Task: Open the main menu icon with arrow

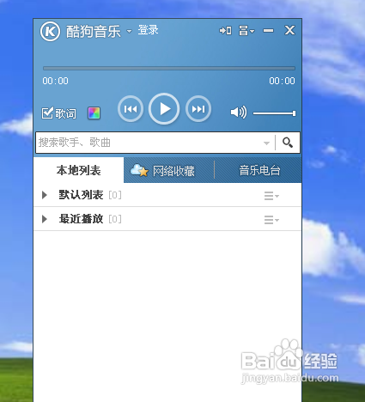Action: [246, 30]
